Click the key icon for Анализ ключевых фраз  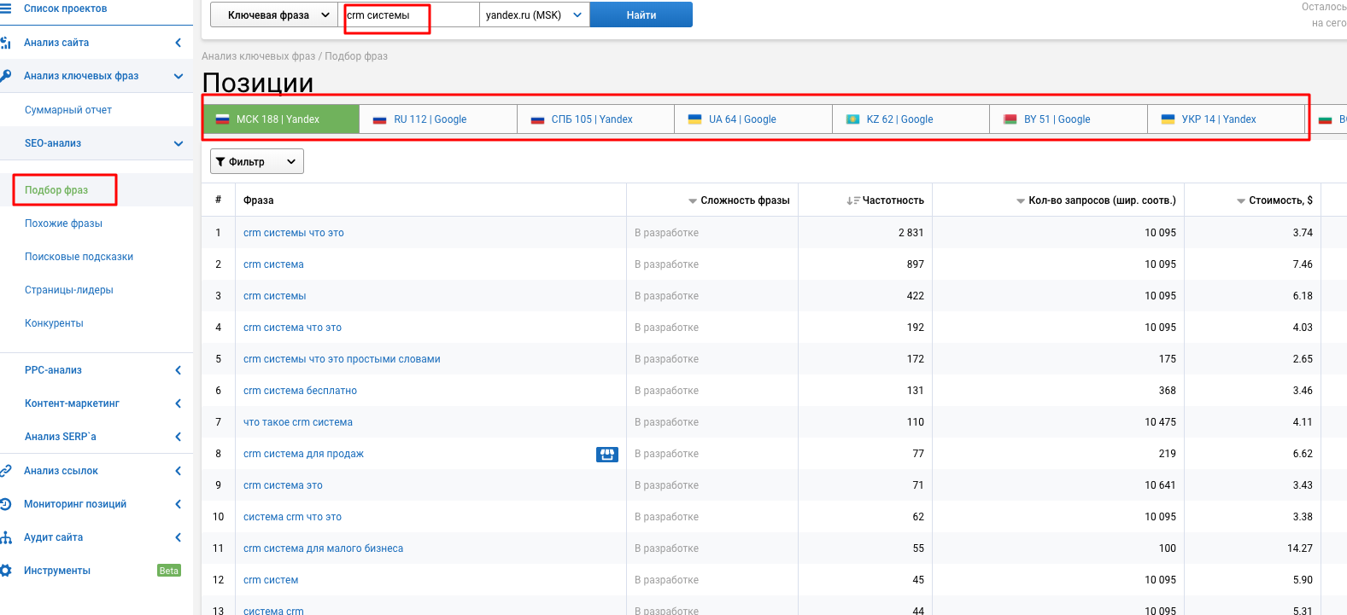pos(6,76)
